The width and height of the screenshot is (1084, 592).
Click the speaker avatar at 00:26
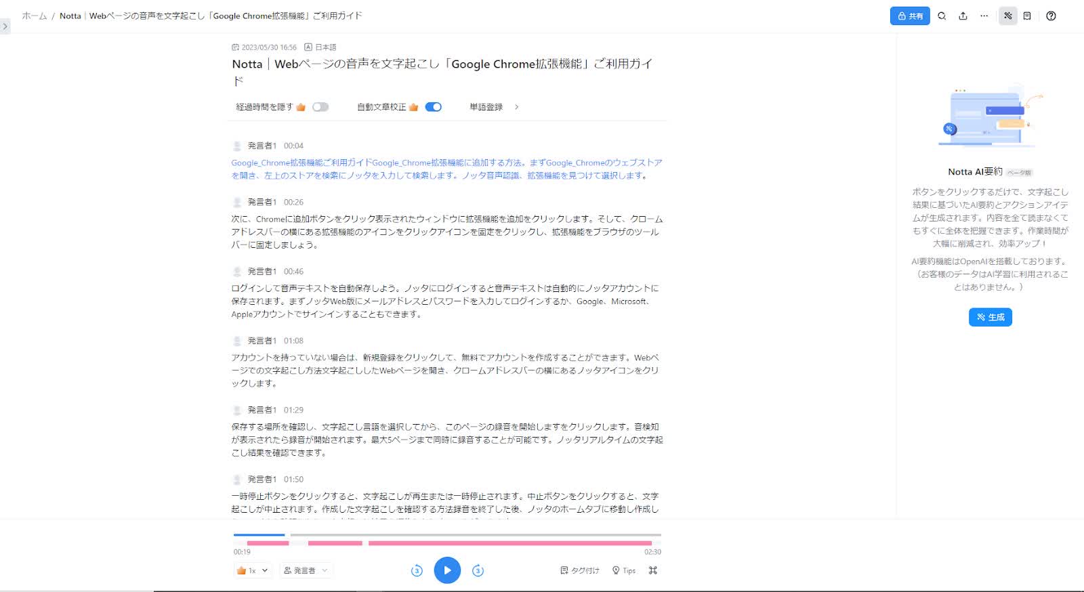[237, 202]
